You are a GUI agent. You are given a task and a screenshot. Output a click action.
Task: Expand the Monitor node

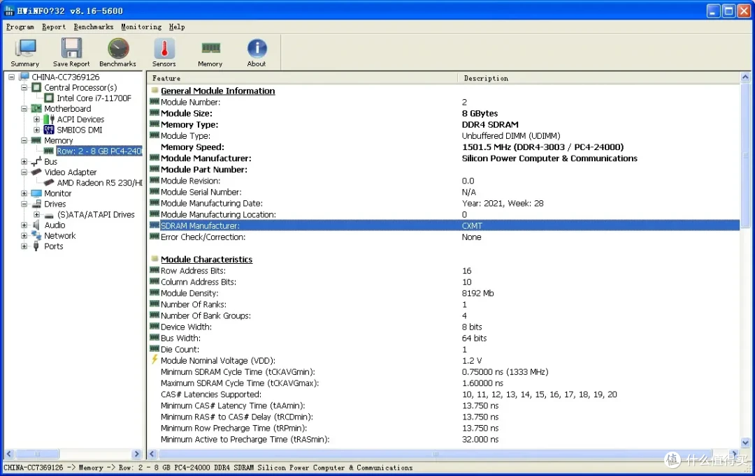point(24,193)
